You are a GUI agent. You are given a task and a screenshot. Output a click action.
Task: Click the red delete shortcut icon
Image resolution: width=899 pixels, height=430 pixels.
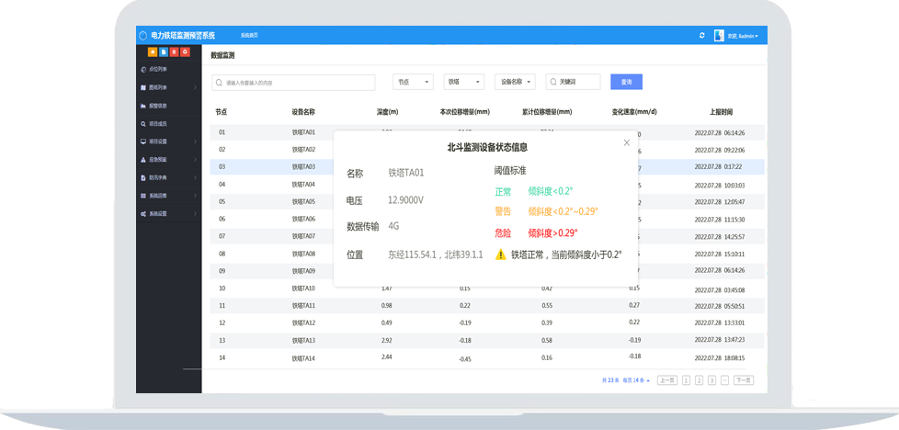175,52
